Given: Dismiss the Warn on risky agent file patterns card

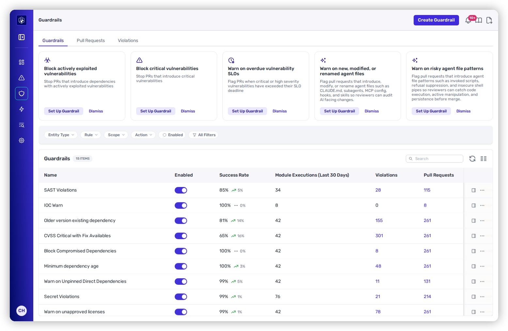Looking at the screenshot, I should 463,111.
